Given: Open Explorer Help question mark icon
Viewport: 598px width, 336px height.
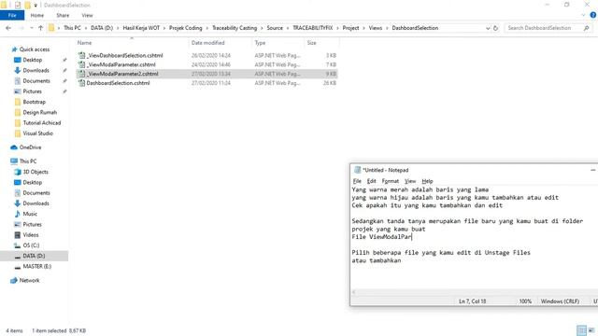Looking at the screenshot, I should pos(593,15).
